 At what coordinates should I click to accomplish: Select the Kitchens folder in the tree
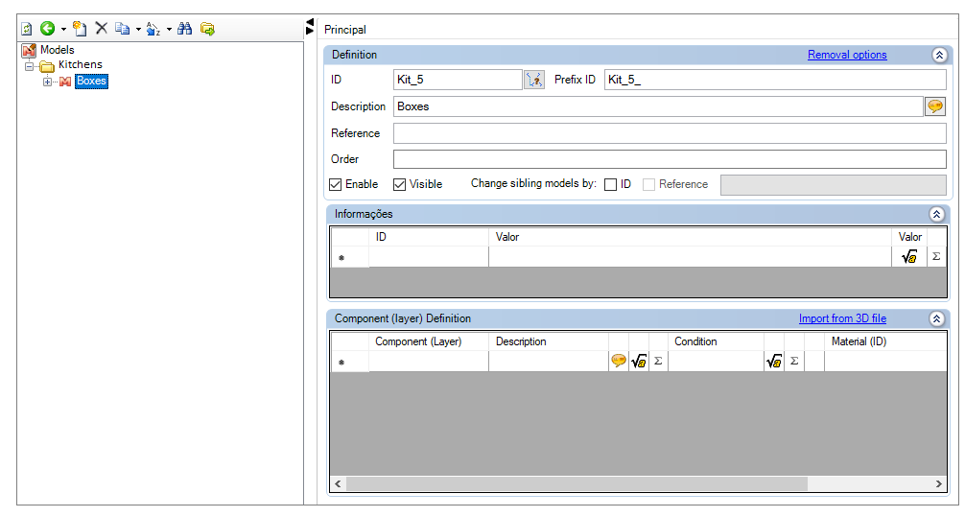[x=80, y=64]
